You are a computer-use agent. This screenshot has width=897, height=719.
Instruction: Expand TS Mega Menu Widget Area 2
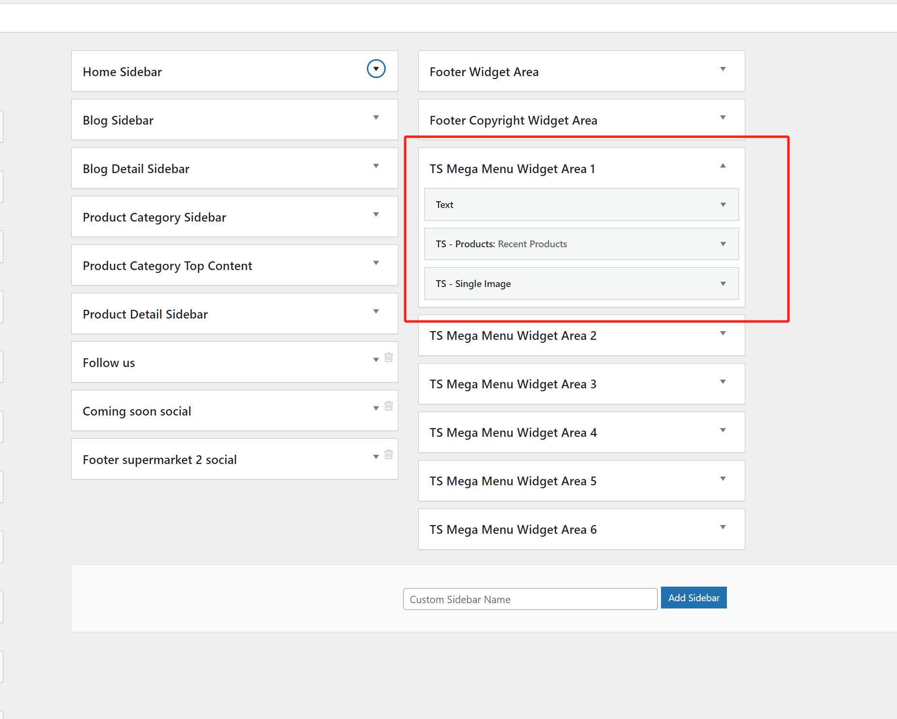[x=723, y=334]
